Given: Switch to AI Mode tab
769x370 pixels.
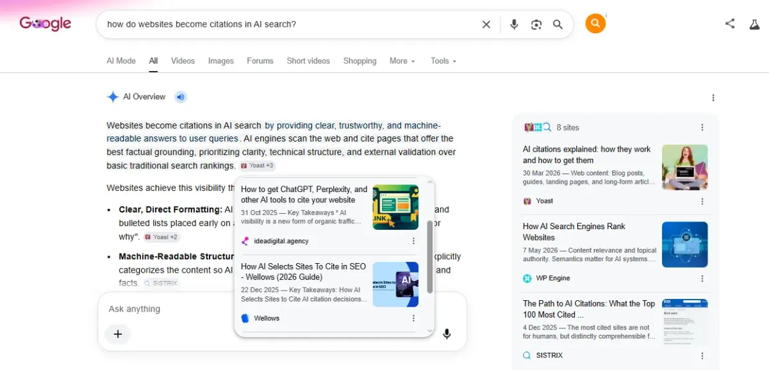Looking at the screenshot, I should pyautogui.click(x=121, y=61).
